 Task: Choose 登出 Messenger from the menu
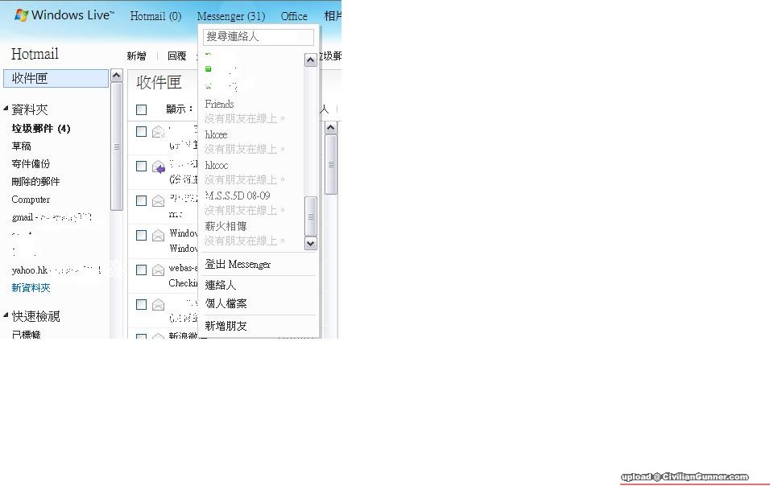coord(238,264)
